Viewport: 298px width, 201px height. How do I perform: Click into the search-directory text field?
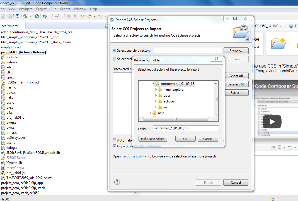pyautogui.click(x=188, y=51)
